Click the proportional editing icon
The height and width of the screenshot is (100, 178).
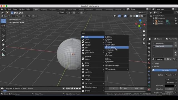81,13
